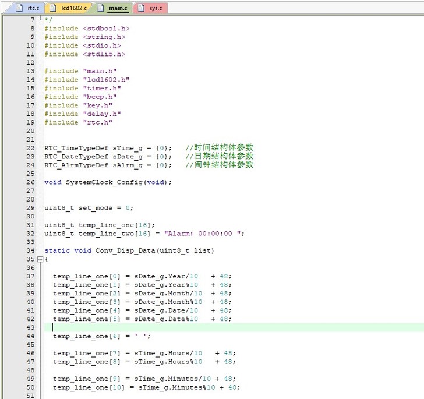Image resolution: width=424 pixels, height=399 pixels.
Task: Click the comment //闹钟结构体参数
Action: [x=220, y=165]
